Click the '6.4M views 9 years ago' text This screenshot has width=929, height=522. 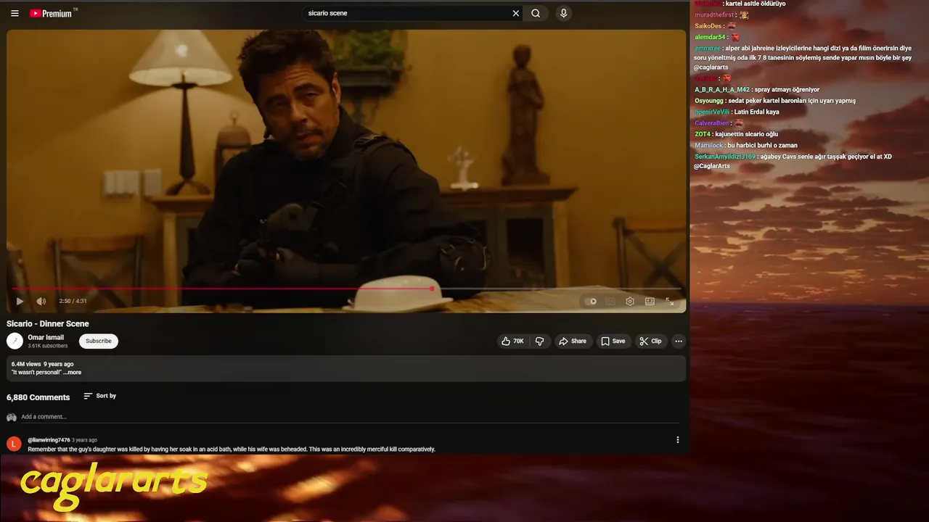click(42, 364)
